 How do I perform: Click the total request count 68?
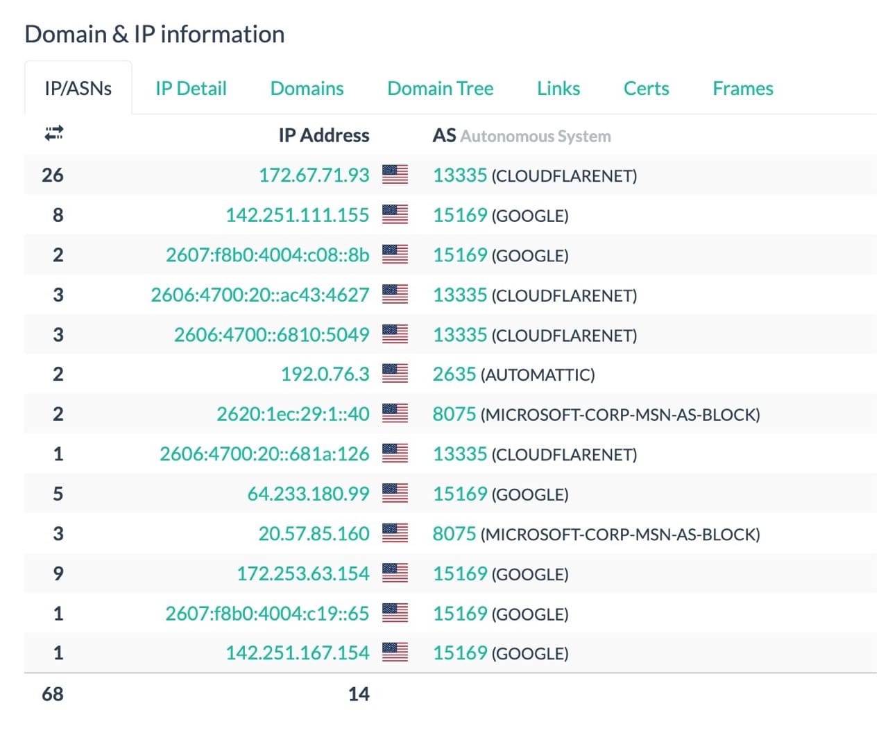(x=53, y=693)
